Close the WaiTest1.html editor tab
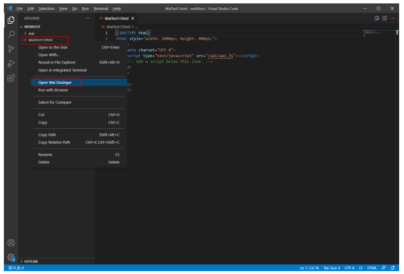Image resolution: width=404 pixels, height=274 pixels. [x=133, y=18]
